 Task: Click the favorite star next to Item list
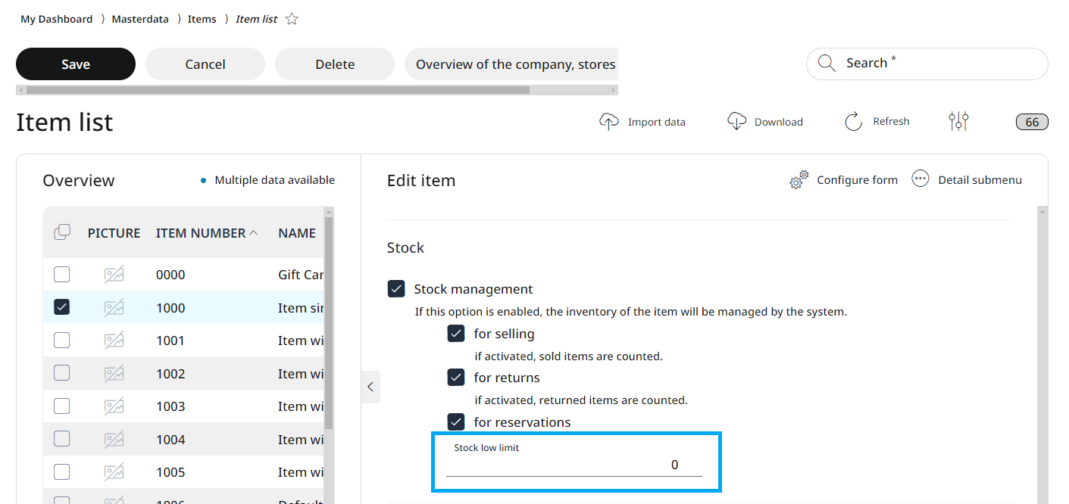(292, 19)
